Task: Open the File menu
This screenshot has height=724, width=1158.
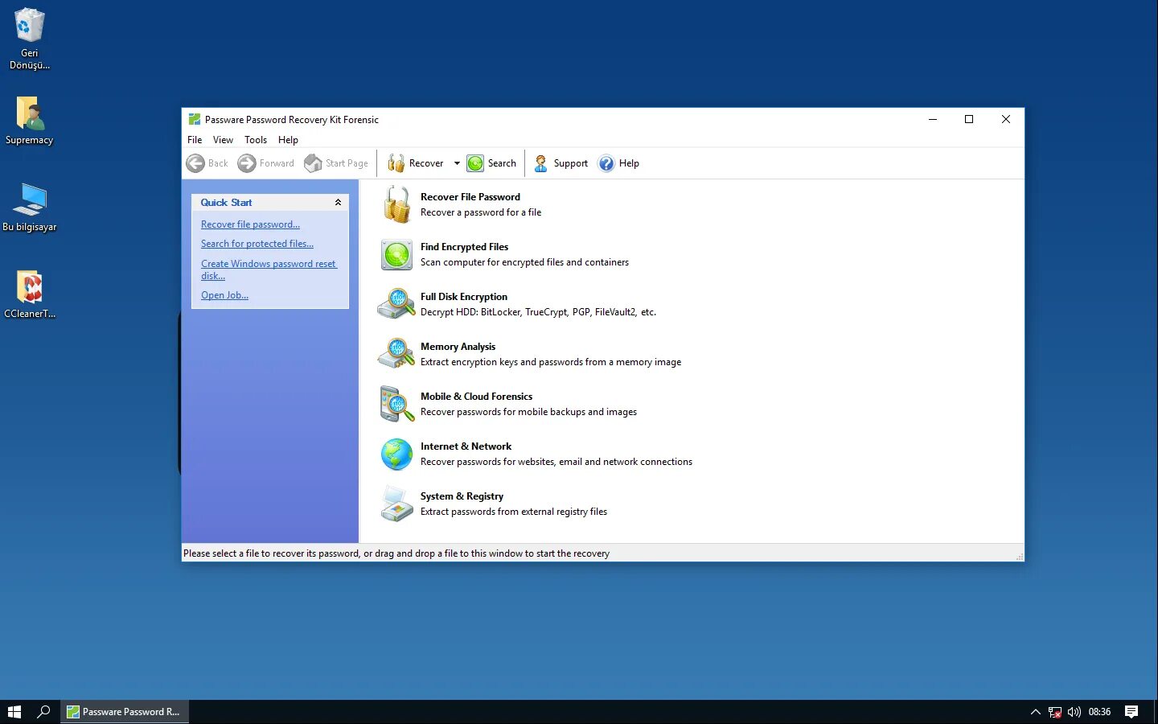Action: [195, 140]
